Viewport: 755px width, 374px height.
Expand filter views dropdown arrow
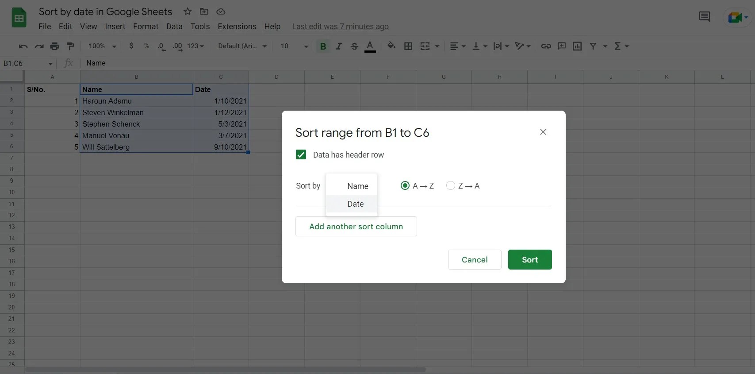[605, 46]
